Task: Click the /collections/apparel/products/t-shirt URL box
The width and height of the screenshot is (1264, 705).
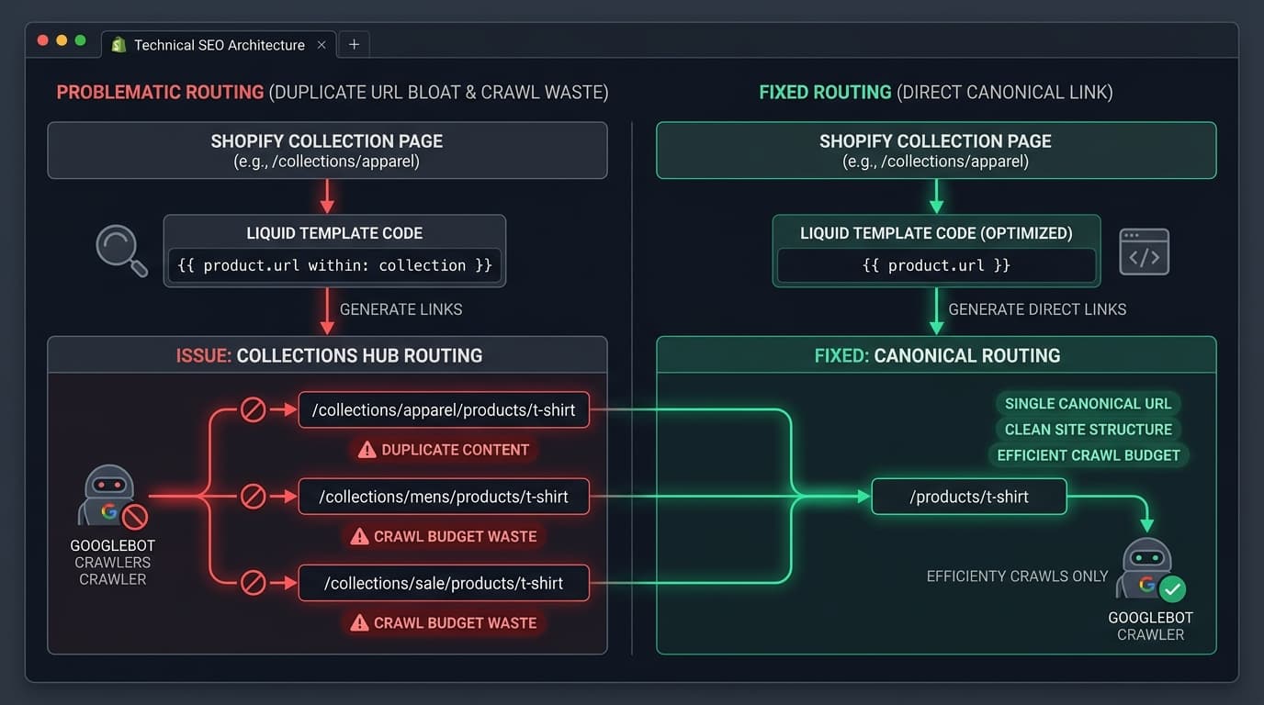Action: (x=444, y=409)
